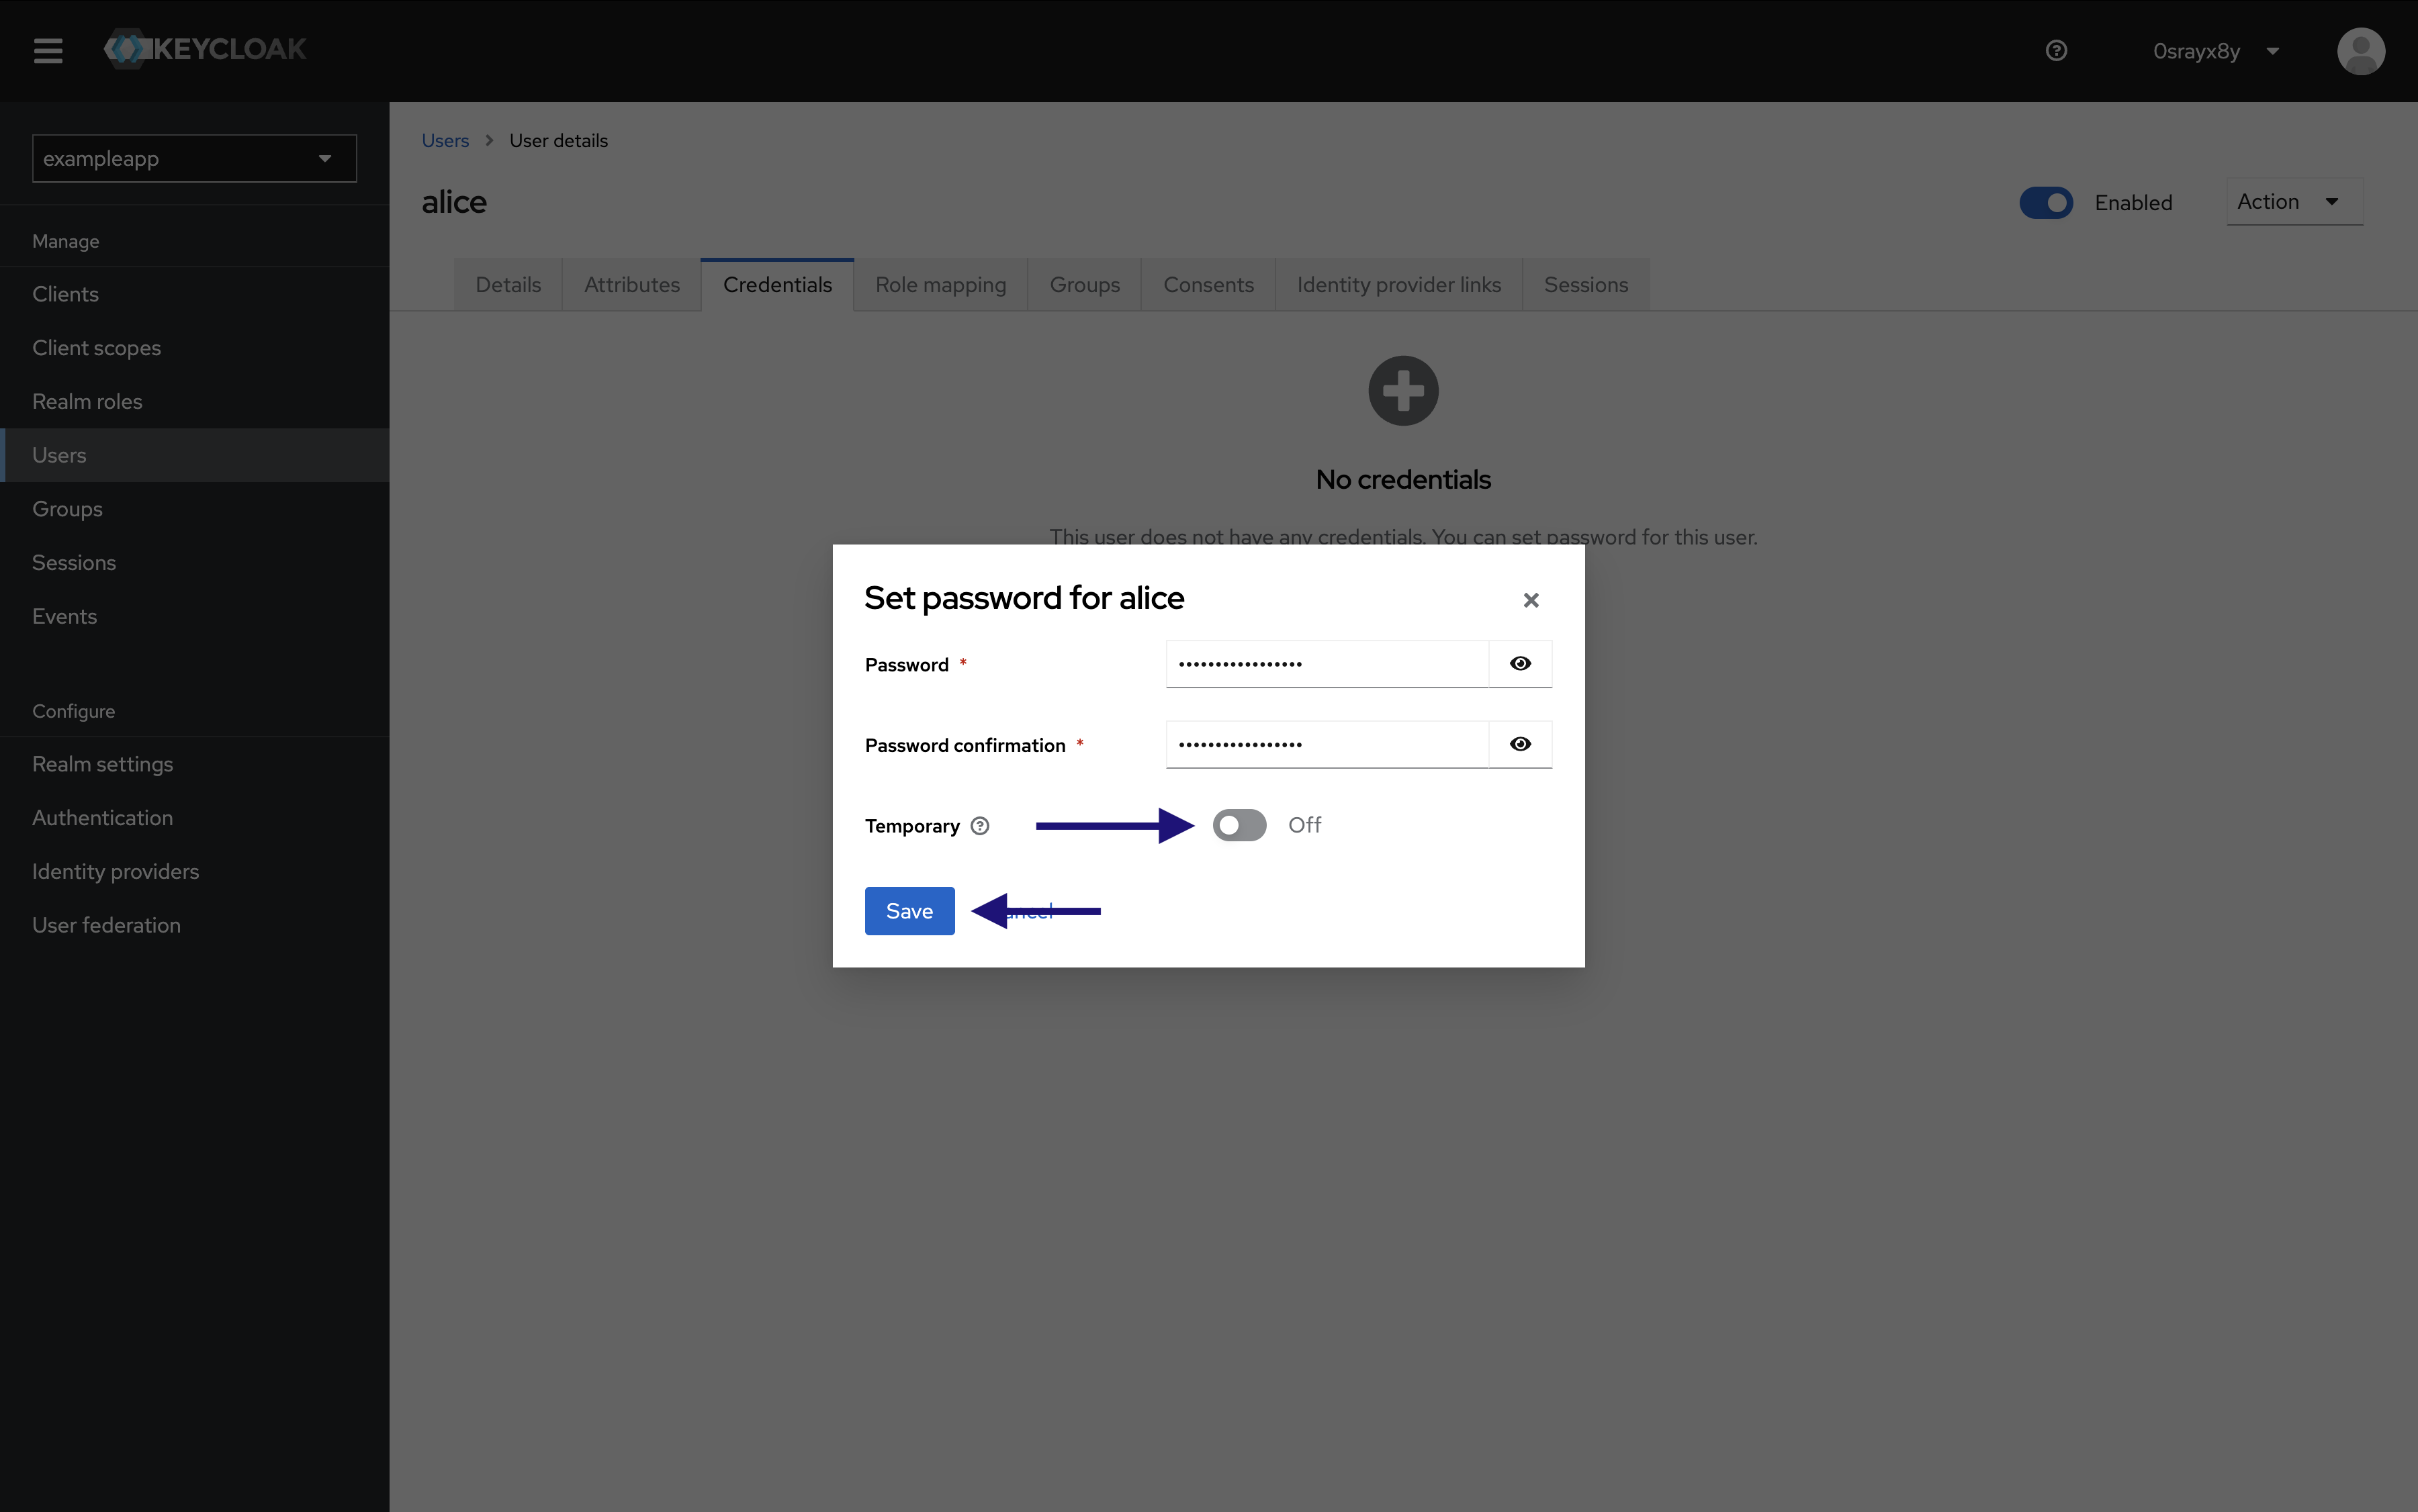The image size is (2418, 1512).
Task: Open Groups in the sidebar
Action: pyautogui.click(x=194, y=509)
